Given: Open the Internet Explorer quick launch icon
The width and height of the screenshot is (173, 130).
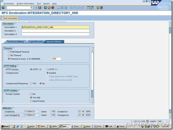Looking at the screenshot, I should pyautogui.click(x=17, y=126).
